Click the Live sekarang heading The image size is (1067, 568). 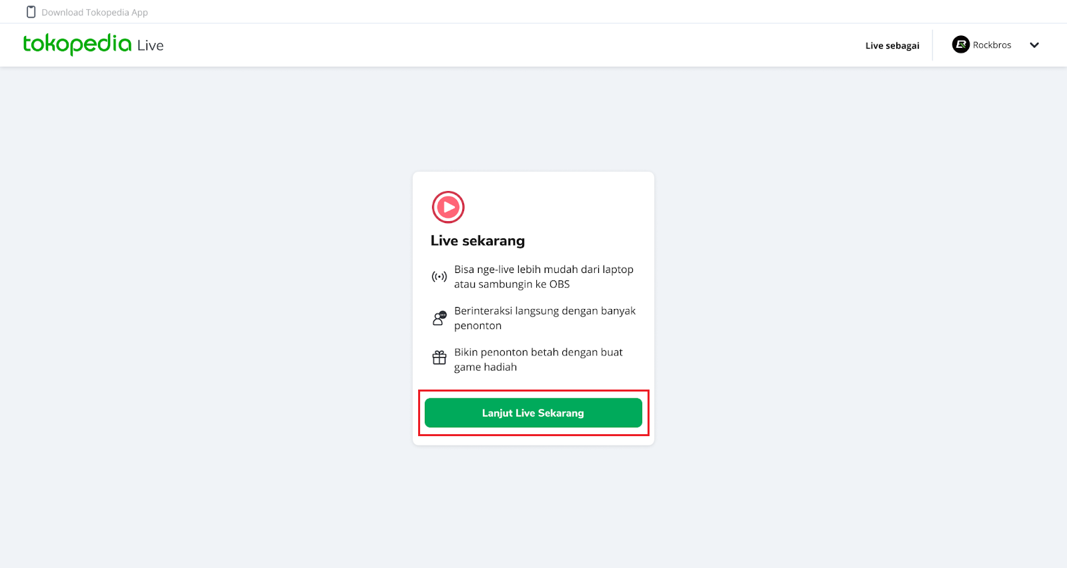477,240
